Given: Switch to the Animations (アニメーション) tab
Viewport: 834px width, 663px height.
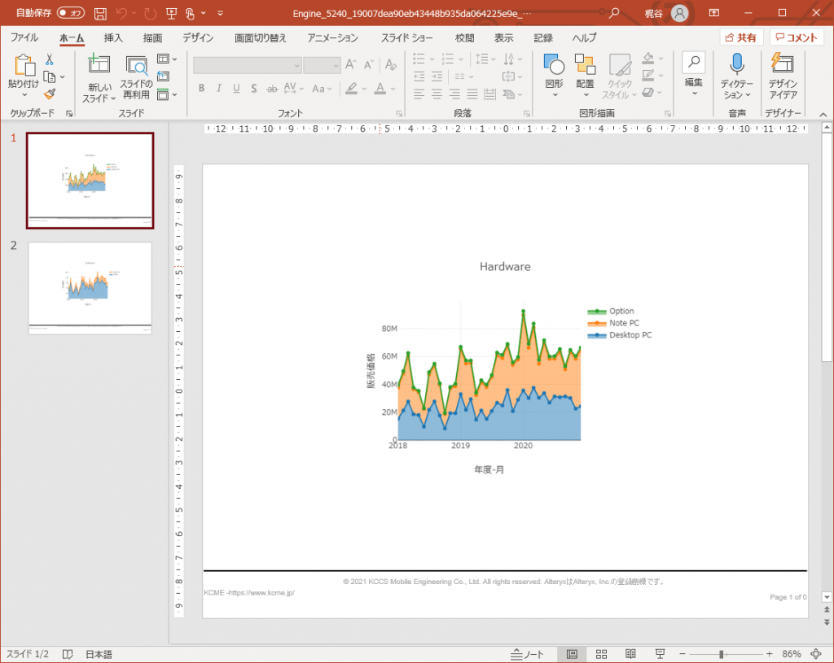Looking at the screenshot, I should point(332,37).
